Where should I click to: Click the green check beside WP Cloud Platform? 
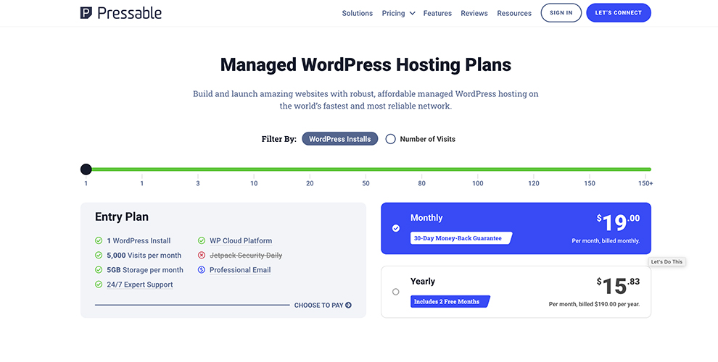pyautogui.click(x=202, y=240)
